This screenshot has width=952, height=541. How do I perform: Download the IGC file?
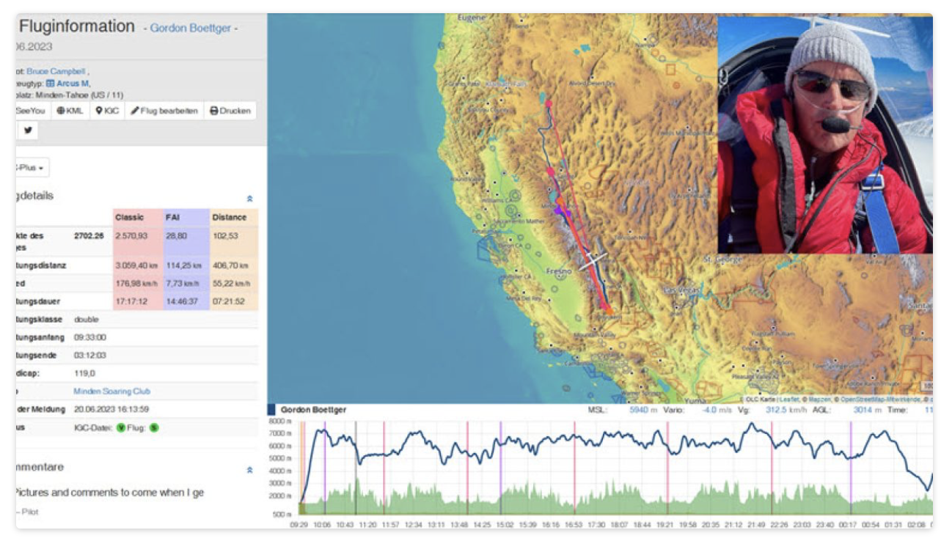coord(107,111)
